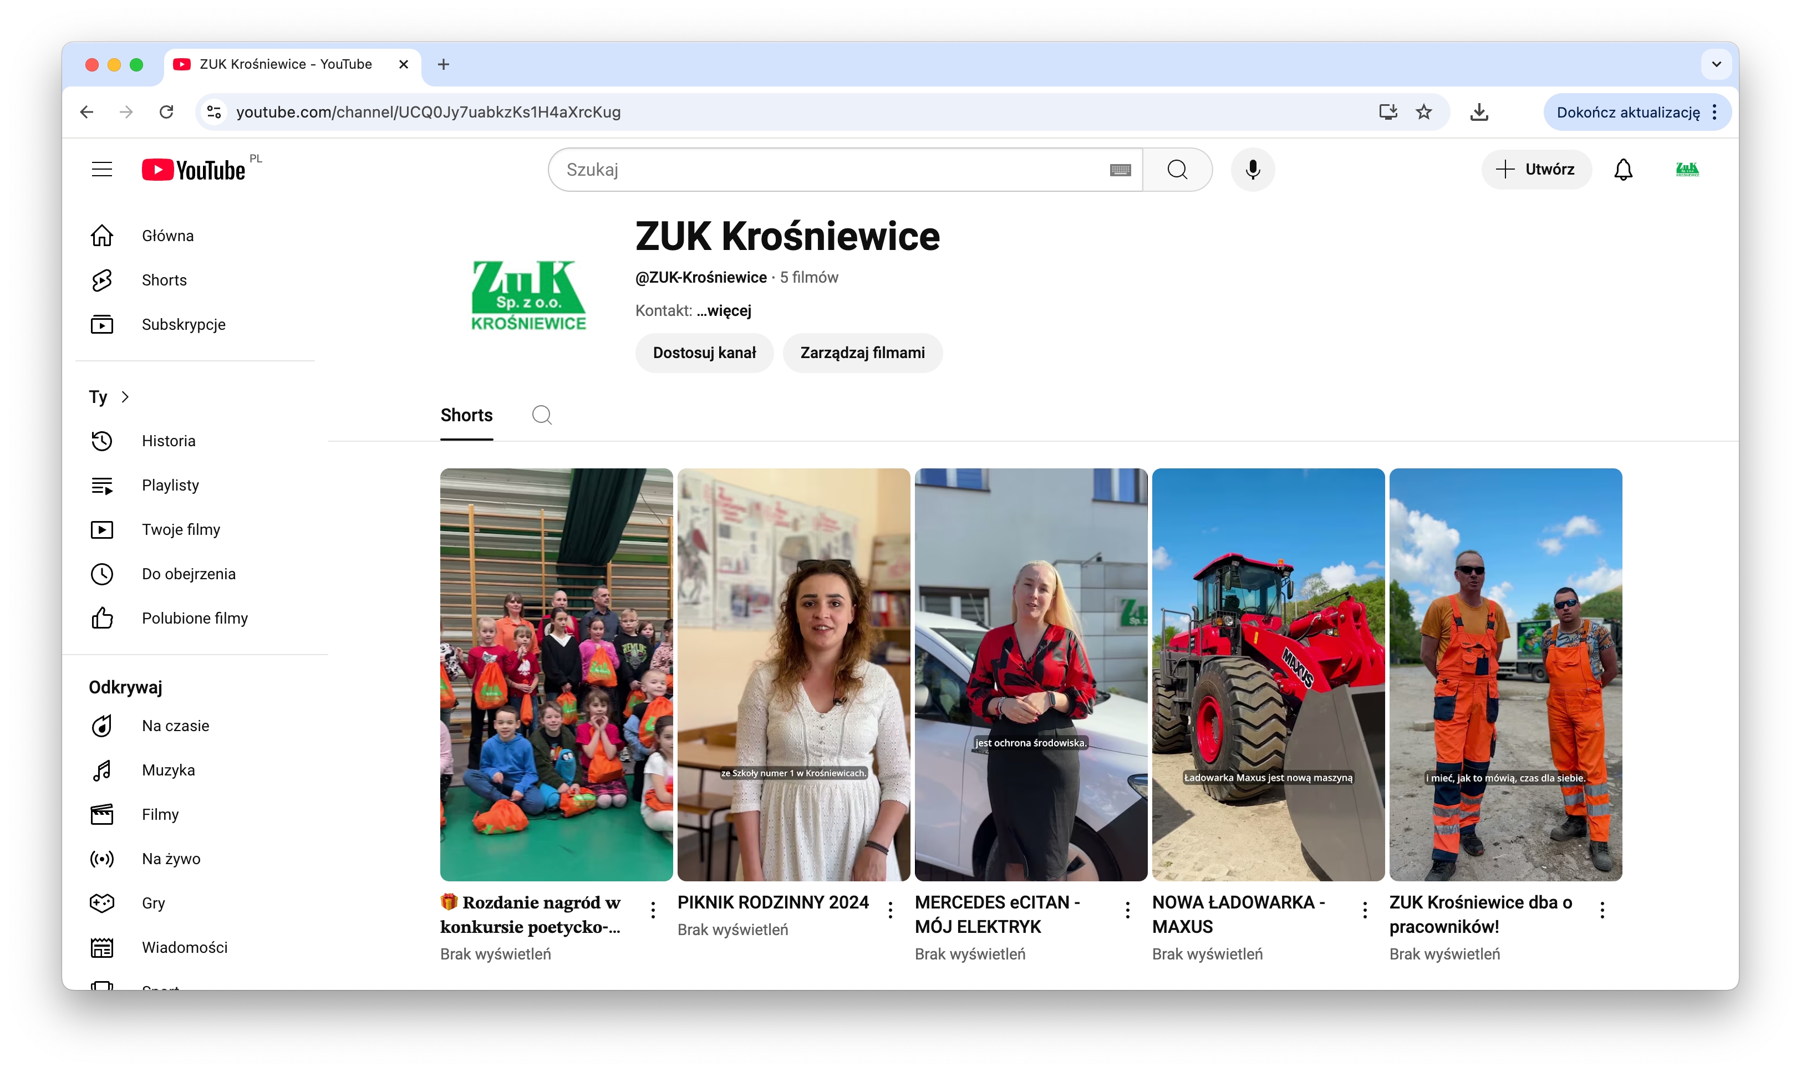This screenshot has height=1072, width=1801.
Task: Click Zarządzaj filmami button
Action: point(862,353)
